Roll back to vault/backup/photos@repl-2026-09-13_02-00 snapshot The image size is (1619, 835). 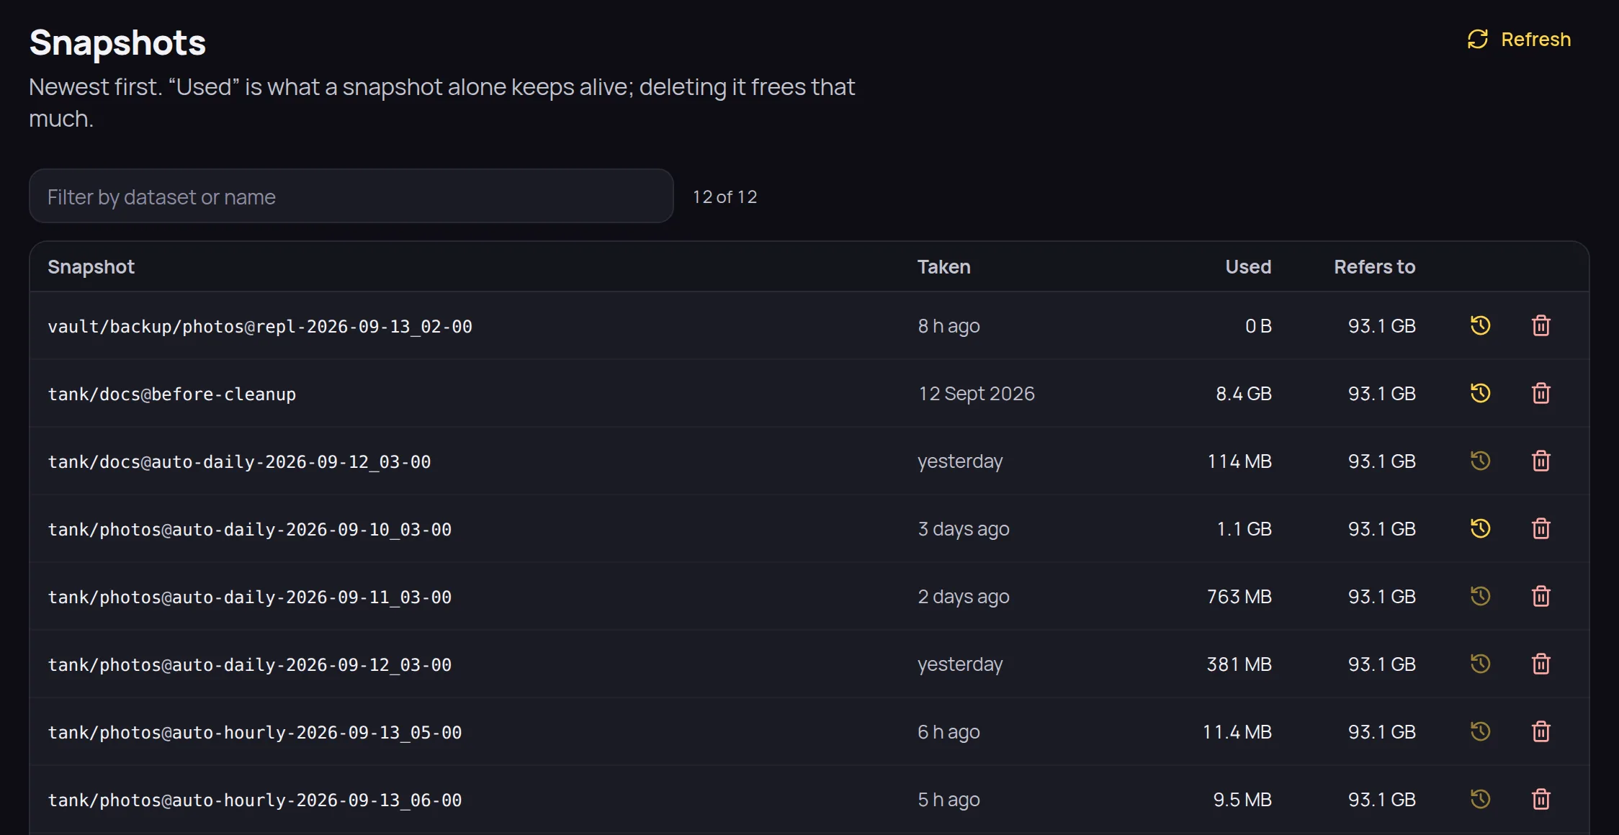coord(1480,325)
